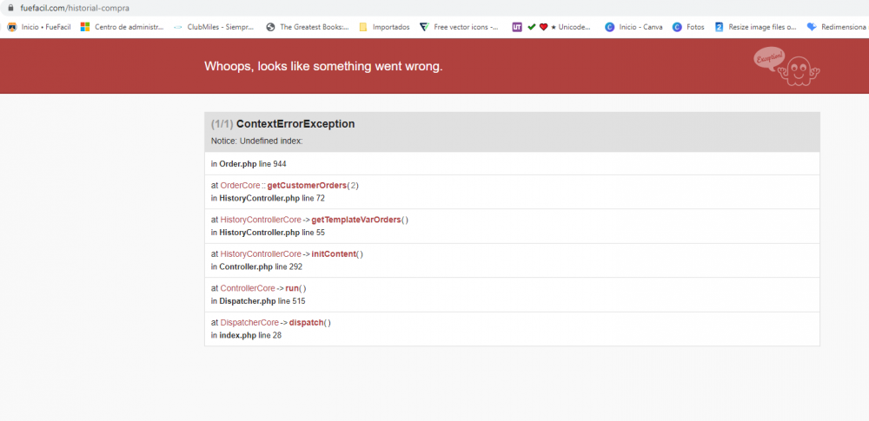
Task: Click 'Dispatcher.php line 515'
Action: pyautogui.click(x=262, y=301)
